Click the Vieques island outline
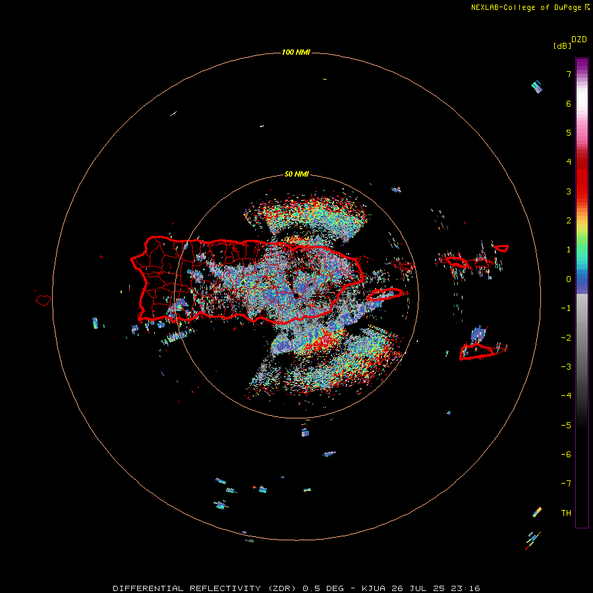Screen dimensions: 593x593 385,295
